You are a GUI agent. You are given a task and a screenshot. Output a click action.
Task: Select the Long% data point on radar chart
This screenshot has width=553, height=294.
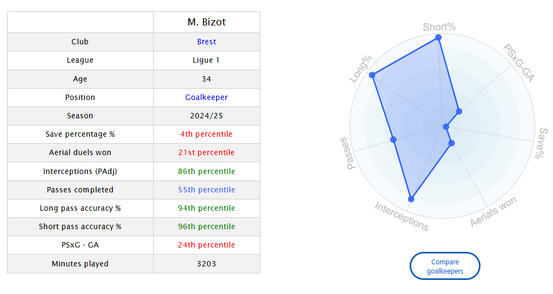tap(372, 75)
